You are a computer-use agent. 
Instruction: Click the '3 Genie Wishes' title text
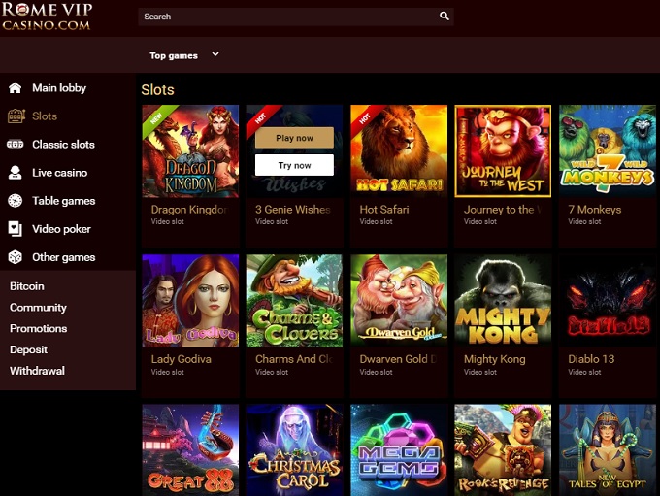point(293,210)
